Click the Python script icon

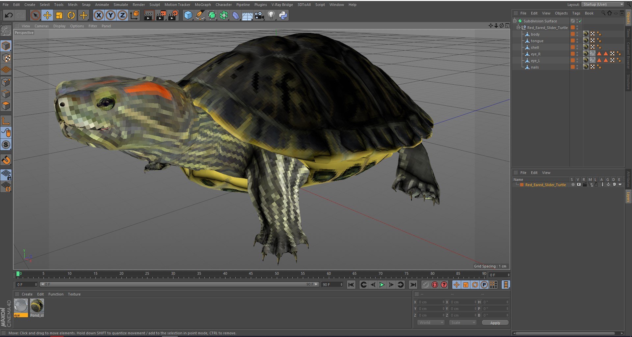pos(283,15)
